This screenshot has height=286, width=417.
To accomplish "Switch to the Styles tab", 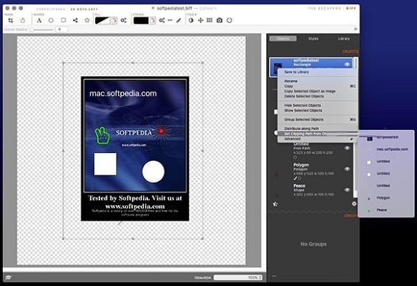I will (x=313, y=39).
